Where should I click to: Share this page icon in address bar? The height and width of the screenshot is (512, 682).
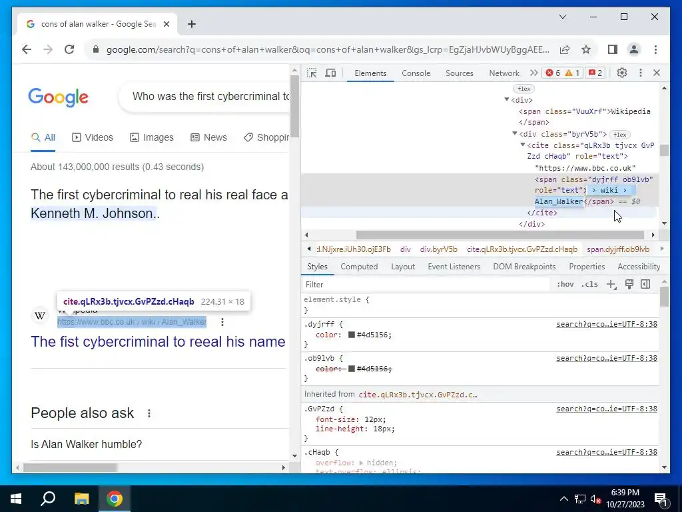(x=565, y=49)
